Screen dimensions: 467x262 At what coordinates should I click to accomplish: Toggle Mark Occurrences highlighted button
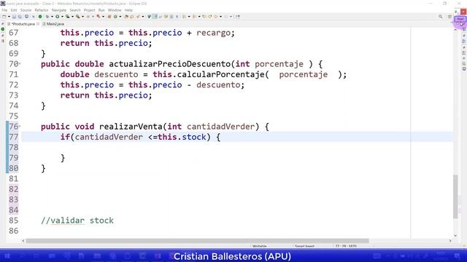point(155,17)
